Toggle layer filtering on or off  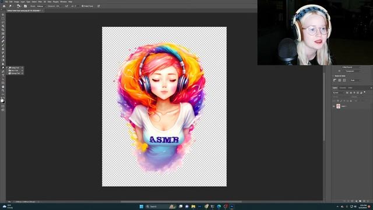click(364, 92)
